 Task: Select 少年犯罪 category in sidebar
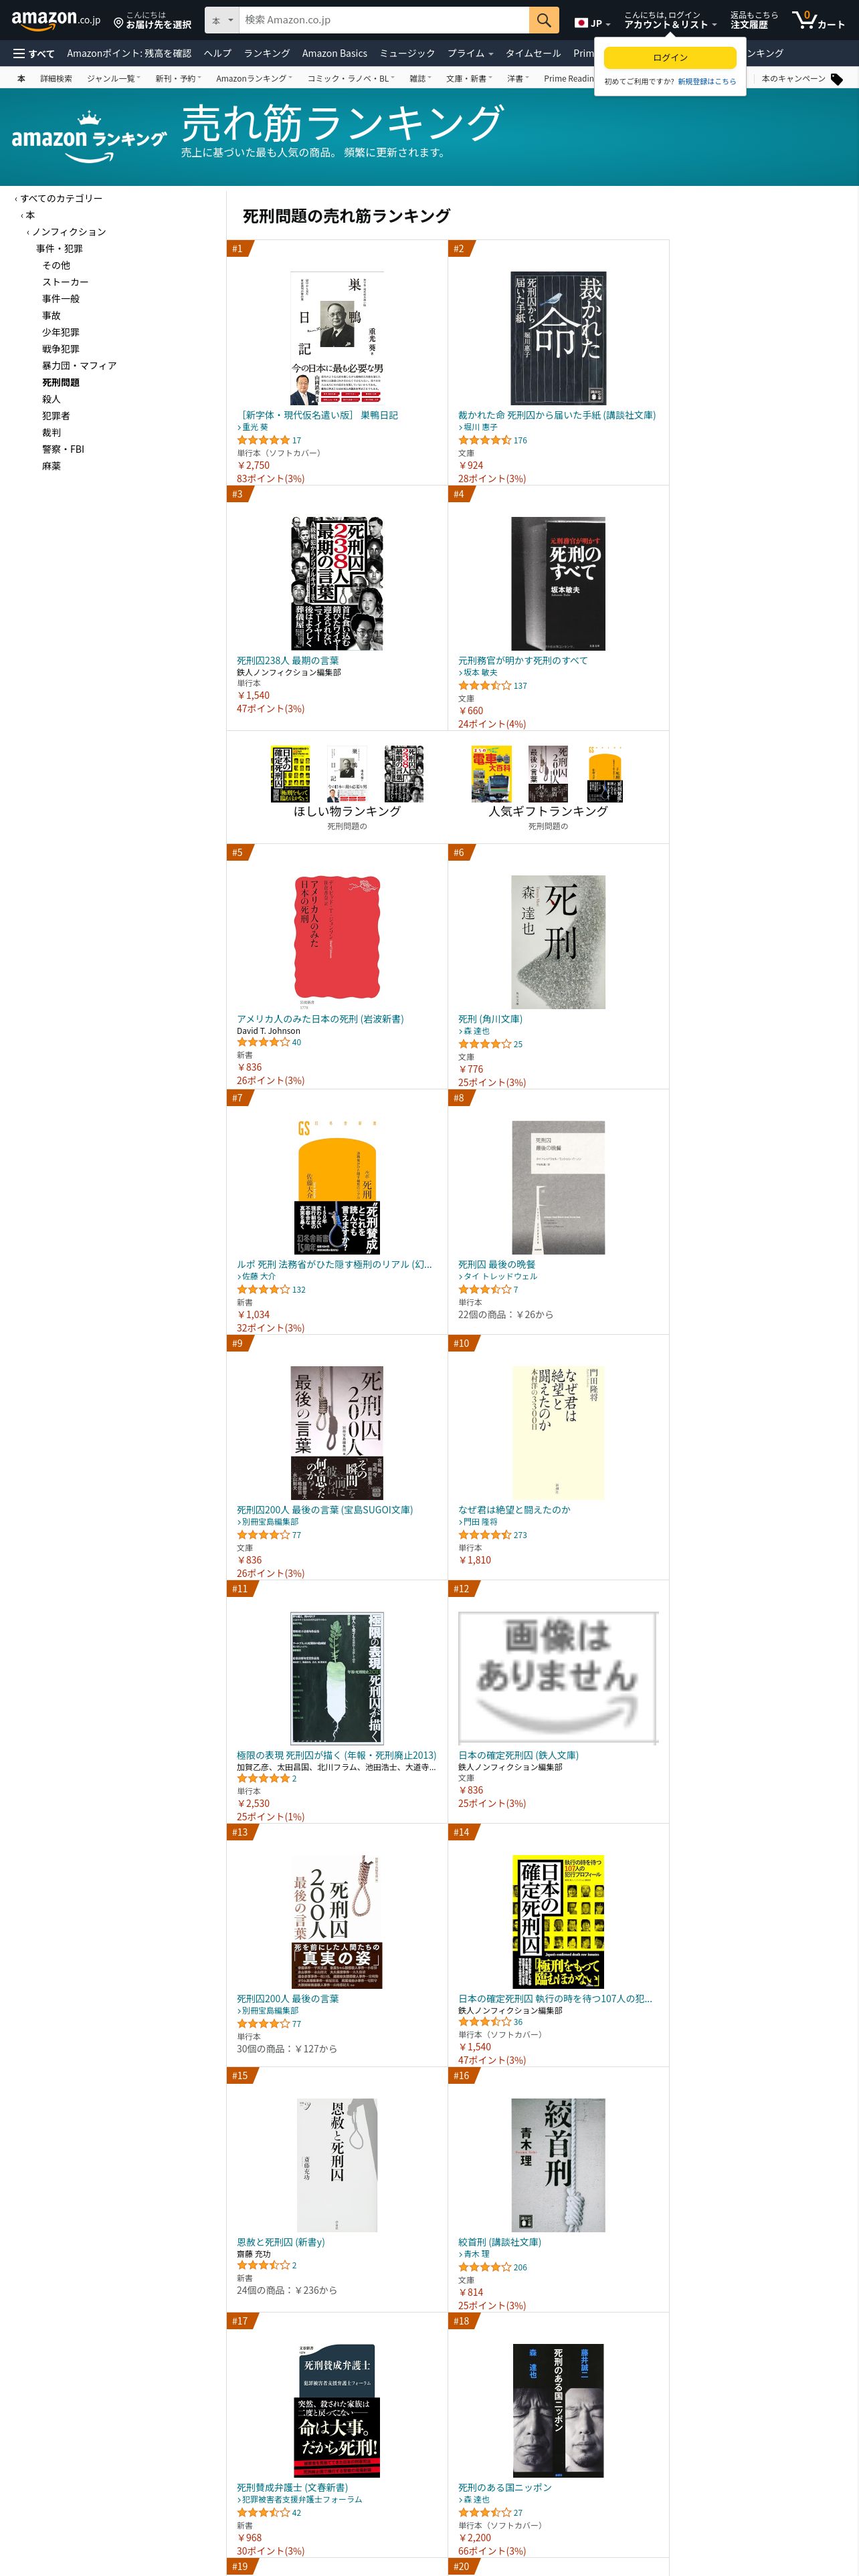point(60,332)
